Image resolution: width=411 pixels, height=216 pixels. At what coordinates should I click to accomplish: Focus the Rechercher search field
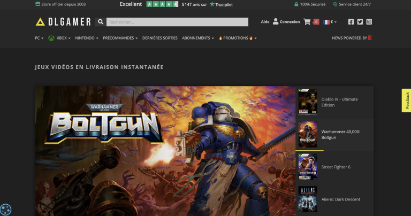(x=177, y=22)
